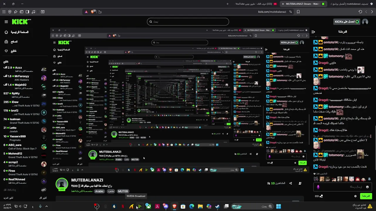The image size is (376, 211).
Task: Open the chat-only category link
Action: (82, 191)
